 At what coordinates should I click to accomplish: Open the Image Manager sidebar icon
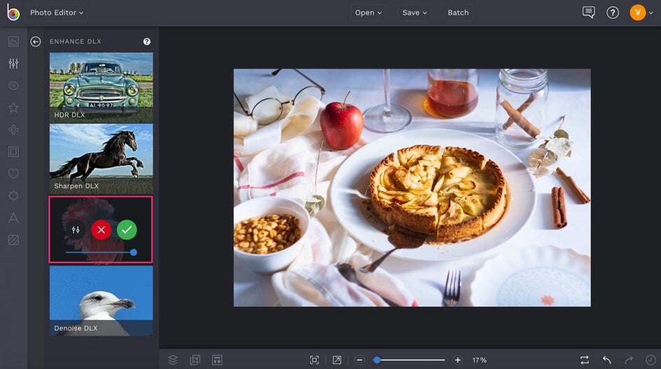pyautogui.click(x=13, y=41)
